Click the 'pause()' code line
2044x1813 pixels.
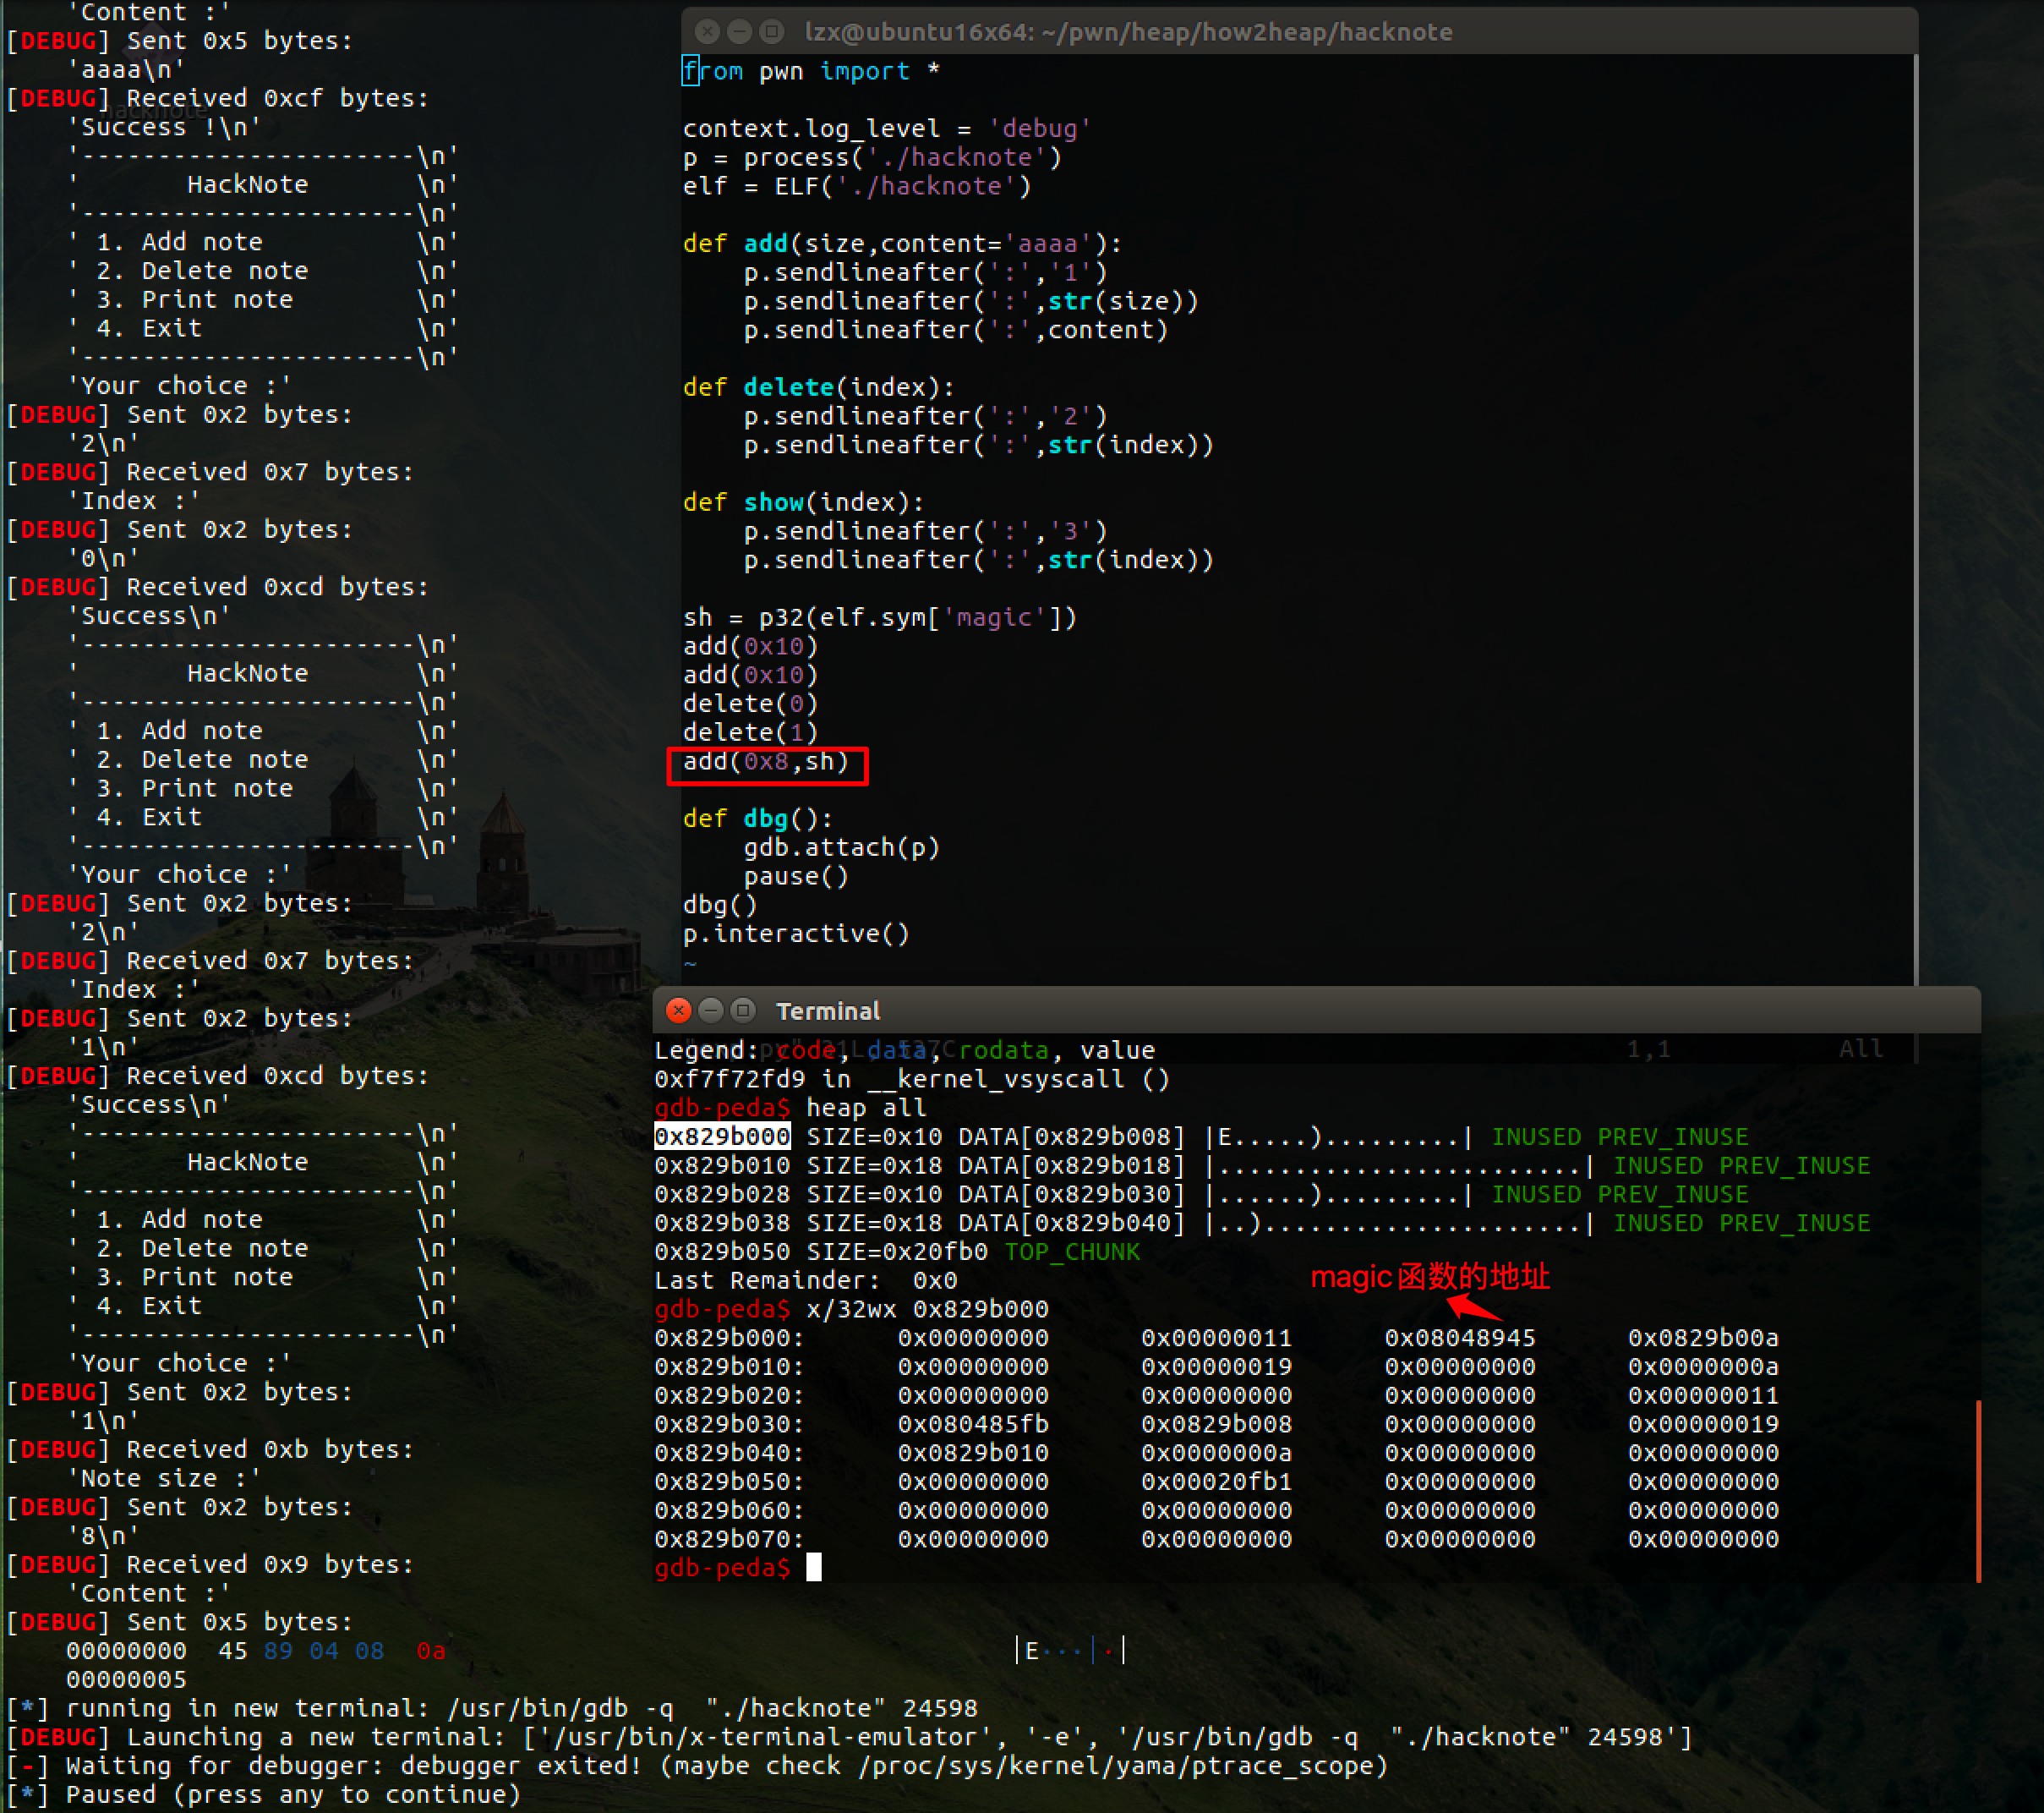pyautogui.click(x=795, y=877)
